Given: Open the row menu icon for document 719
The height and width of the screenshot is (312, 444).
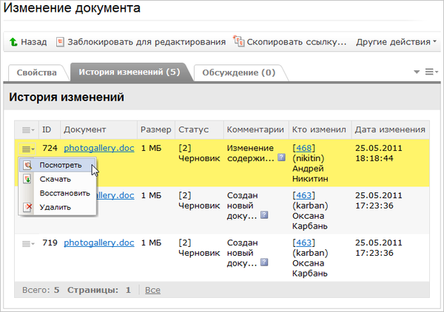Looking at the screenshot, I should (27, 243).
